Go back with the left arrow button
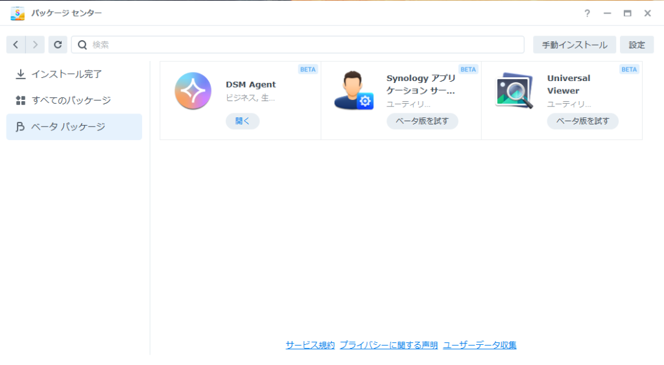This screenshot has width=664, height=365. (x=16, y=45)
